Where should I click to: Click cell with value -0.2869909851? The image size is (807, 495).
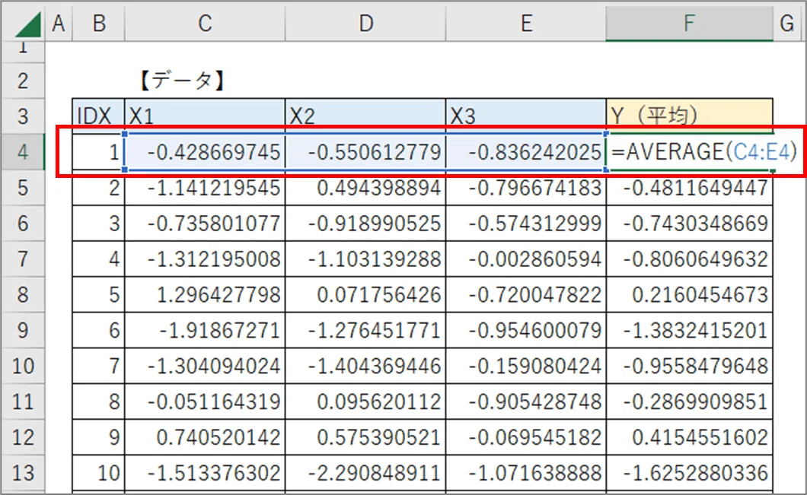pos(689,401)
